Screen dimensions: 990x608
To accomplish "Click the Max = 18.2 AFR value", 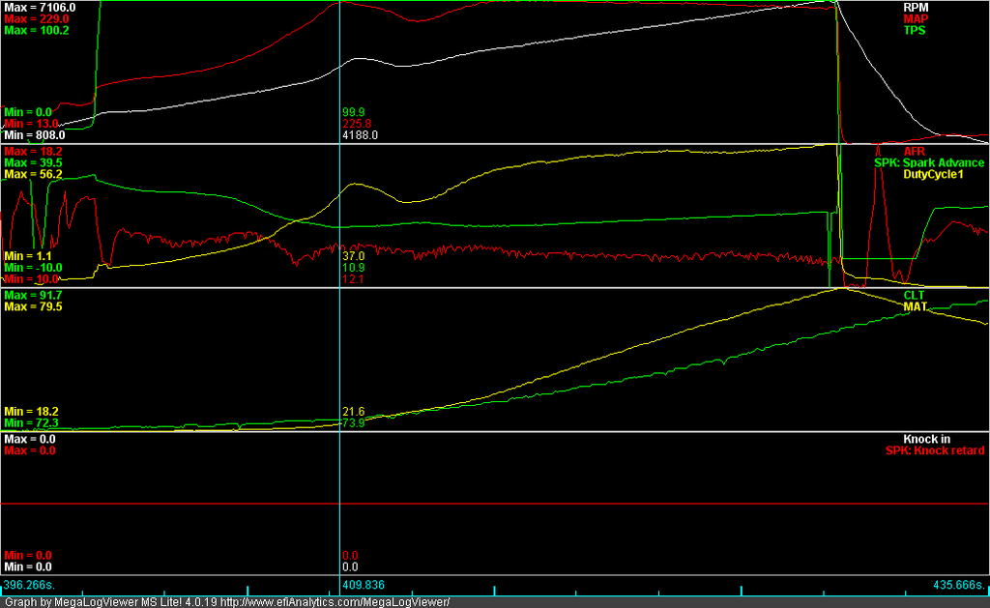I will coord(33,152).
